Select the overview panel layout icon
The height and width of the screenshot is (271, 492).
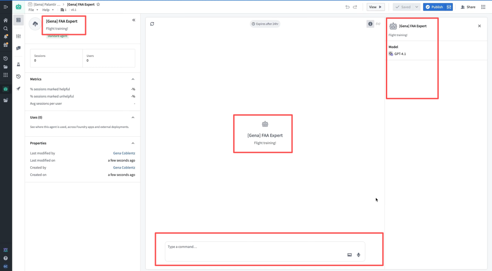[x=19, y=20]
